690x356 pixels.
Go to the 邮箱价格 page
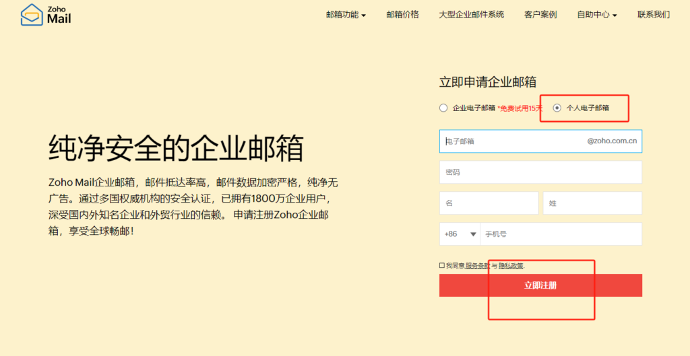point(403,15)
